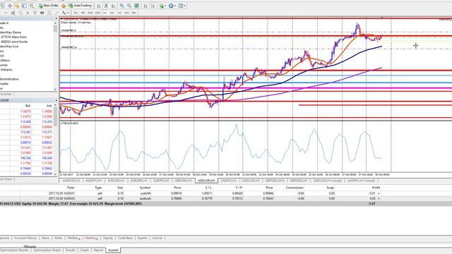Switch to the USDJPY,H1 chart tab
Viewport: 452px width, 254px height.
(229, 181)
